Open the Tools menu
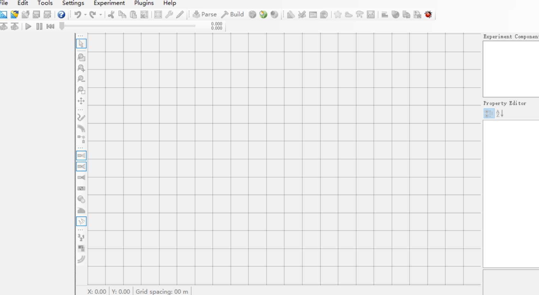The width and height of the screenshot is (539, 295). coord(45,3)
